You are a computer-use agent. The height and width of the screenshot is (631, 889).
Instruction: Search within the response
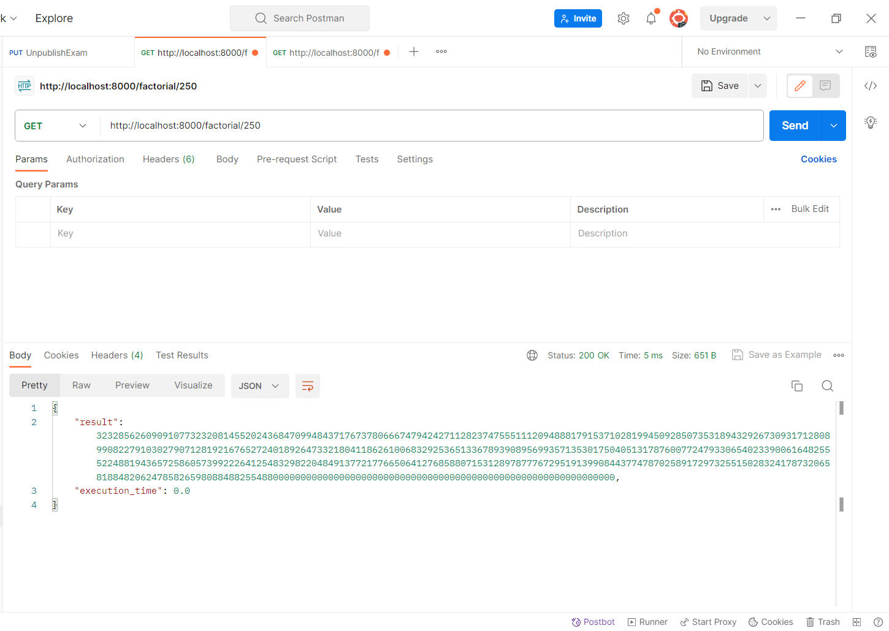click(x=827, y=386)
